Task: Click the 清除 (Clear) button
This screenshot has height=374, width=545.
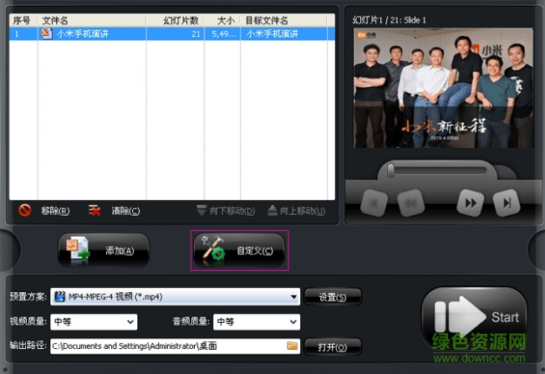Action: 115,211
